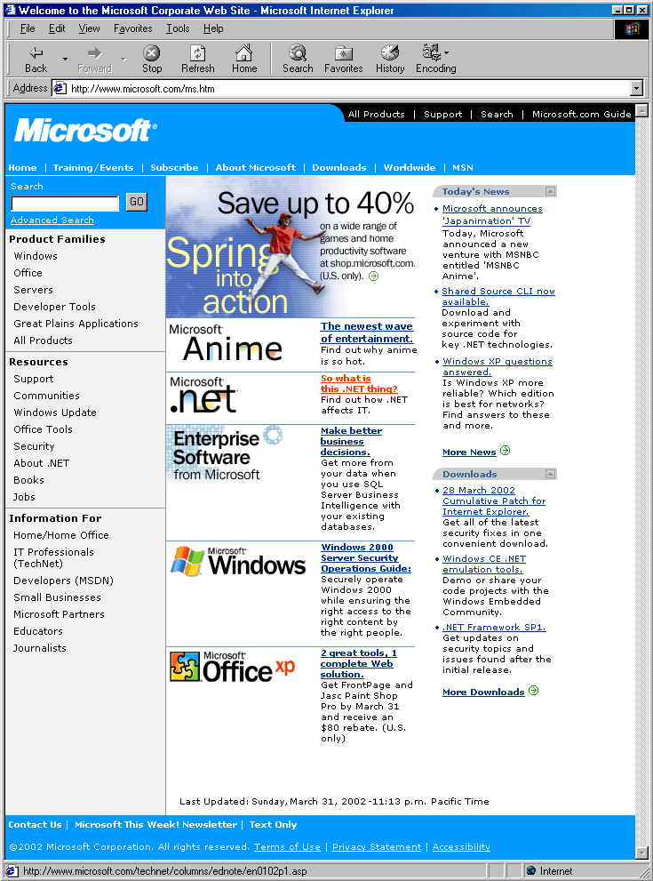The width and height of the screenshot is (653, 881).
Task: Click the Microsoft Office XP logo
Action: pos(232,667)
